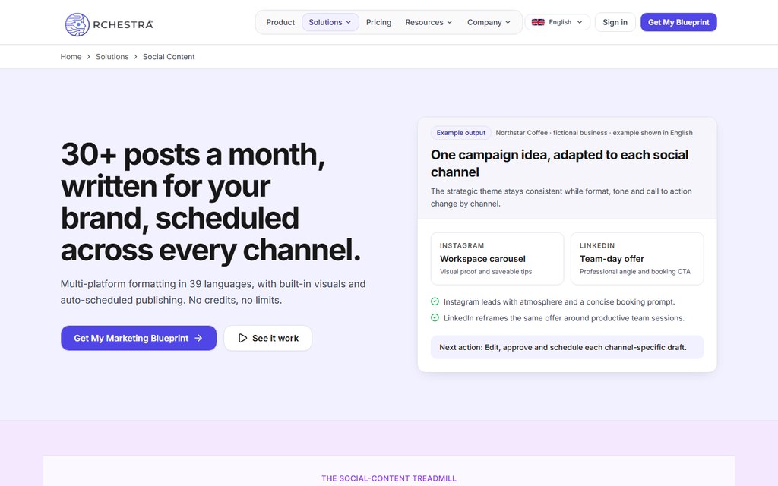Open the English language selector
This screenshot has width=778, height=486.
(557, 22)
